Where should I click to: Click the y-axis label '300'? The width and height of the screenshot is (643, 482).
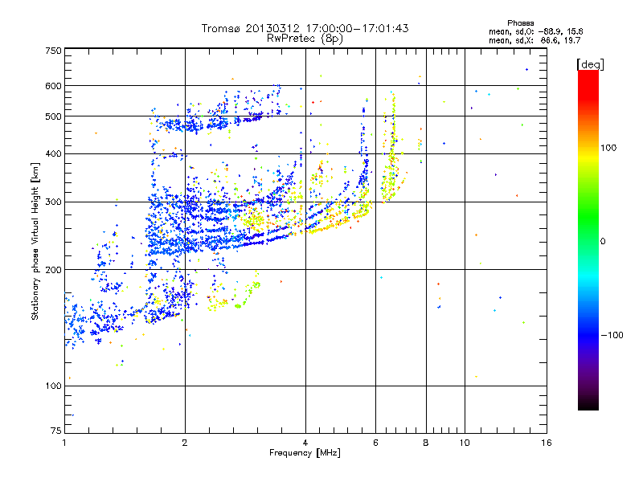[54, 202]
